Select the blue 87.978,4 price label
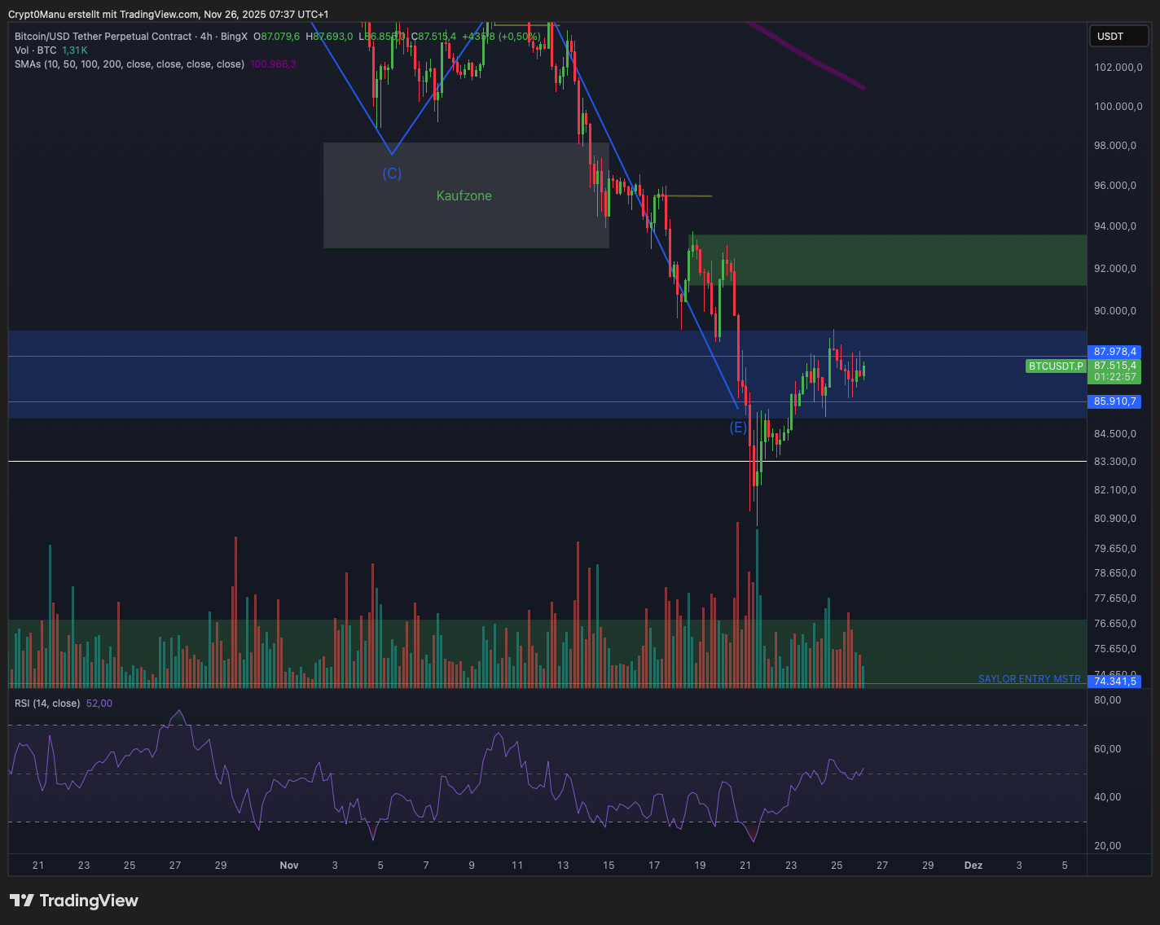Image resolution: width=1160 pixels, height=925 pixels. pyautogui.click(x=1114, y=352)
